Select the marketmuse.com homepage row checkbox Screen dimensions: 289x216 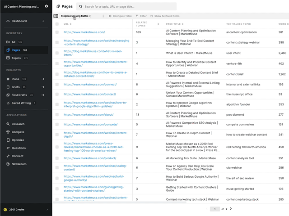(x=57, y=32)
